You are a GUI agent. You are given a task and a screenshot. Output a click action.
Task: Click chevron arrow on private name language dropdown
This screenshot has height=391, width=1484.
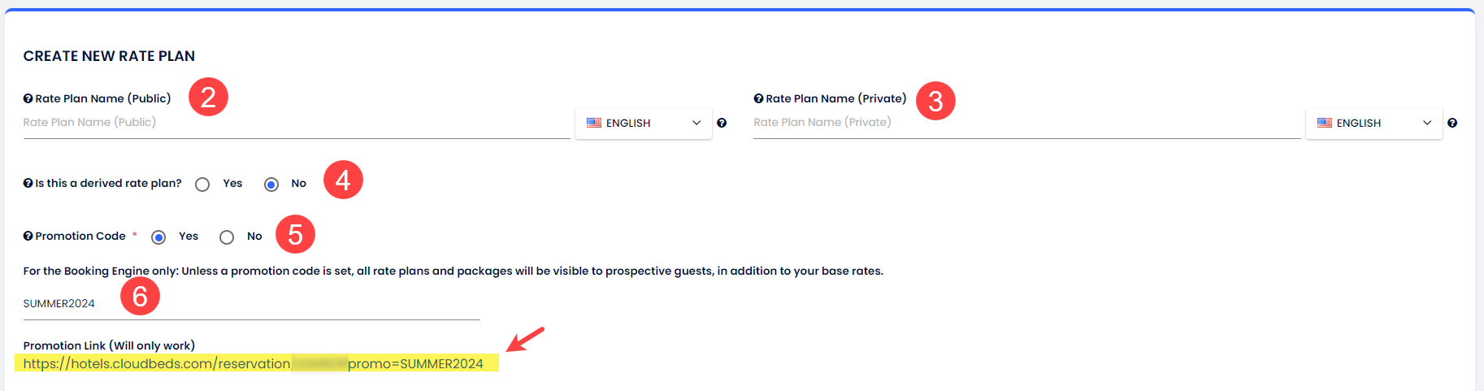coord(1427,123)
